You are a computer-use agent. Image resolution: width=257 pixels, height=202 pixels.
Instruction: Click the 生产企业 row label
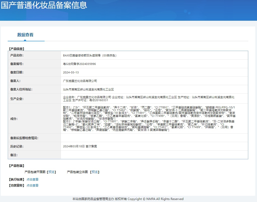(17, 99)
